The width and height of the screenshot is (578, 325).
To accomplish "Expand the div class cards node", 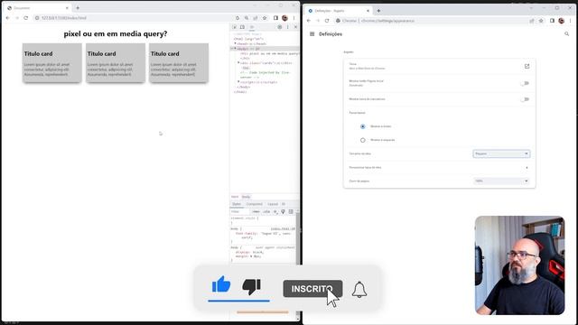I will click(238, 62).
